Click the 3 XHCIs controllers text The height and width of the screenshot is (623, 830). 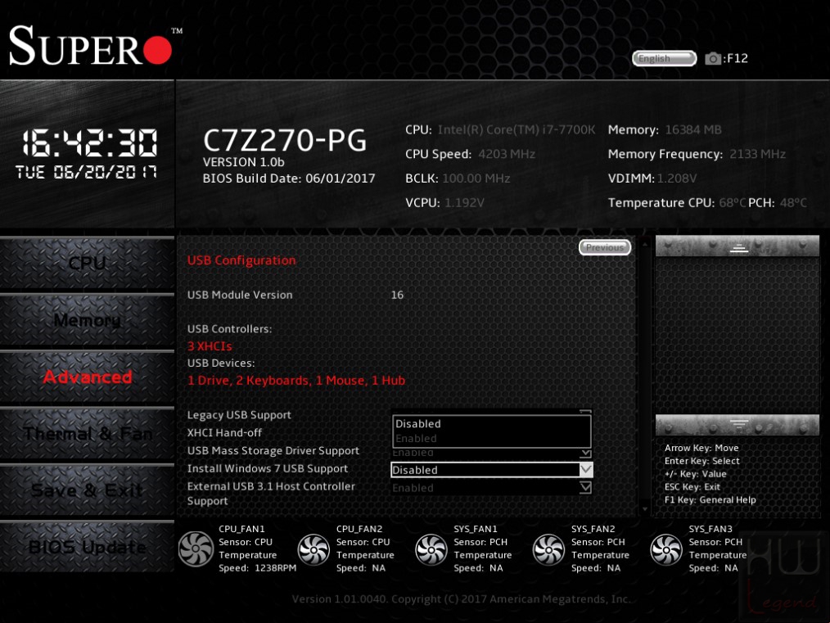[210, 346]
